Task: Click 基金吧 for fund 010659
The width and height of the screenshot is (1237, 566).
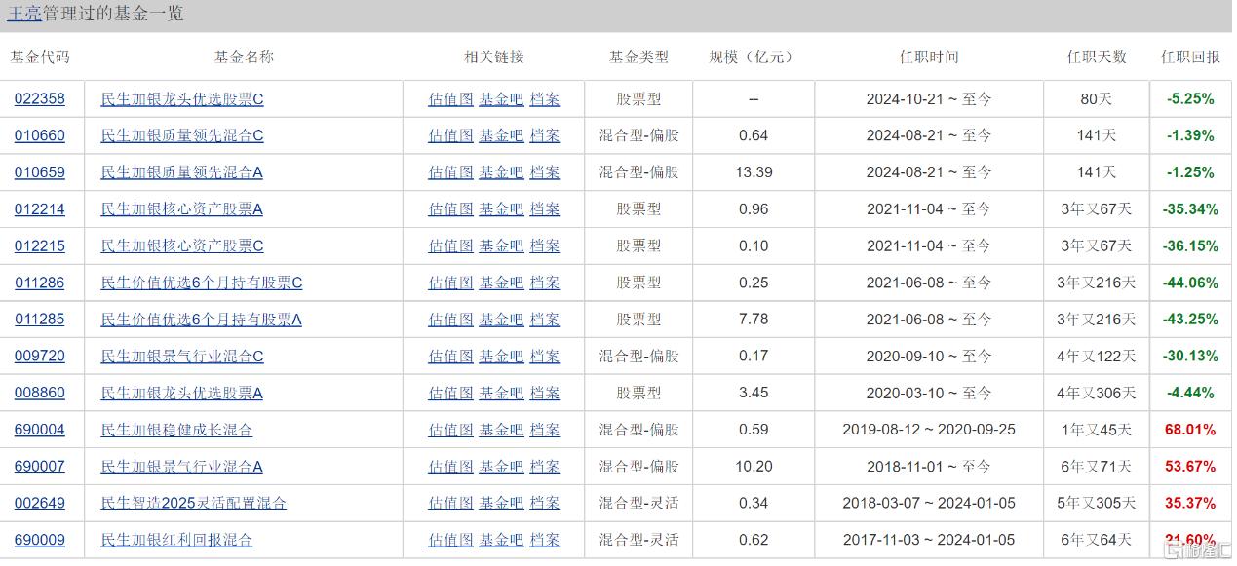Action: pos(501,173)
